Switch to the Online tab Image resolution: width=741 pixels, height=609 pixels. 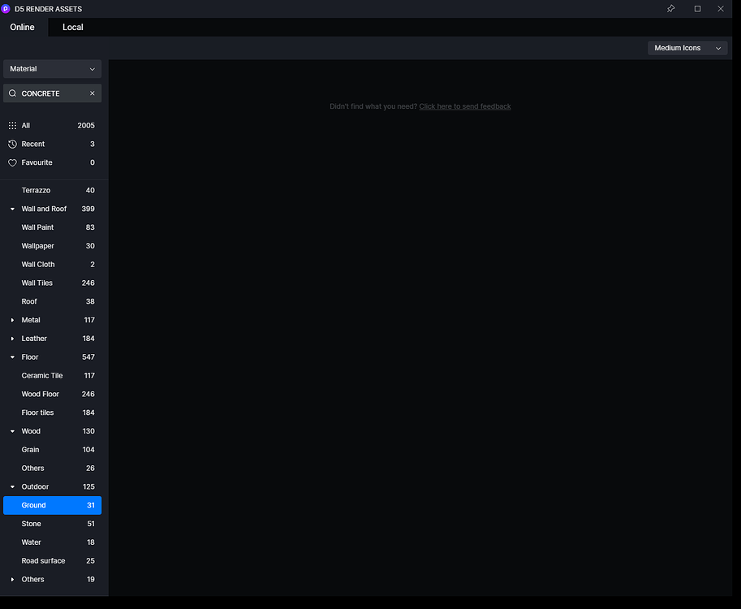tap(22, 27)
